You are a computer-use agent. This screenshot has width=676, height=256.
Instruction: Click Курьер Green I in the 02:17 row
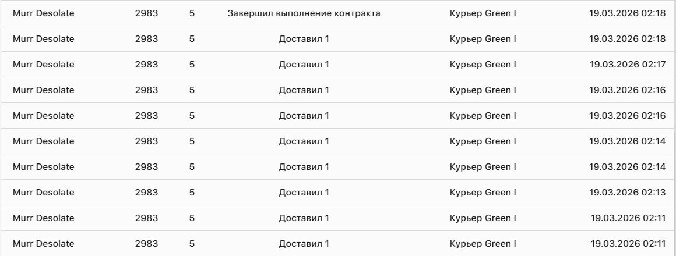(x=483, y=65)
